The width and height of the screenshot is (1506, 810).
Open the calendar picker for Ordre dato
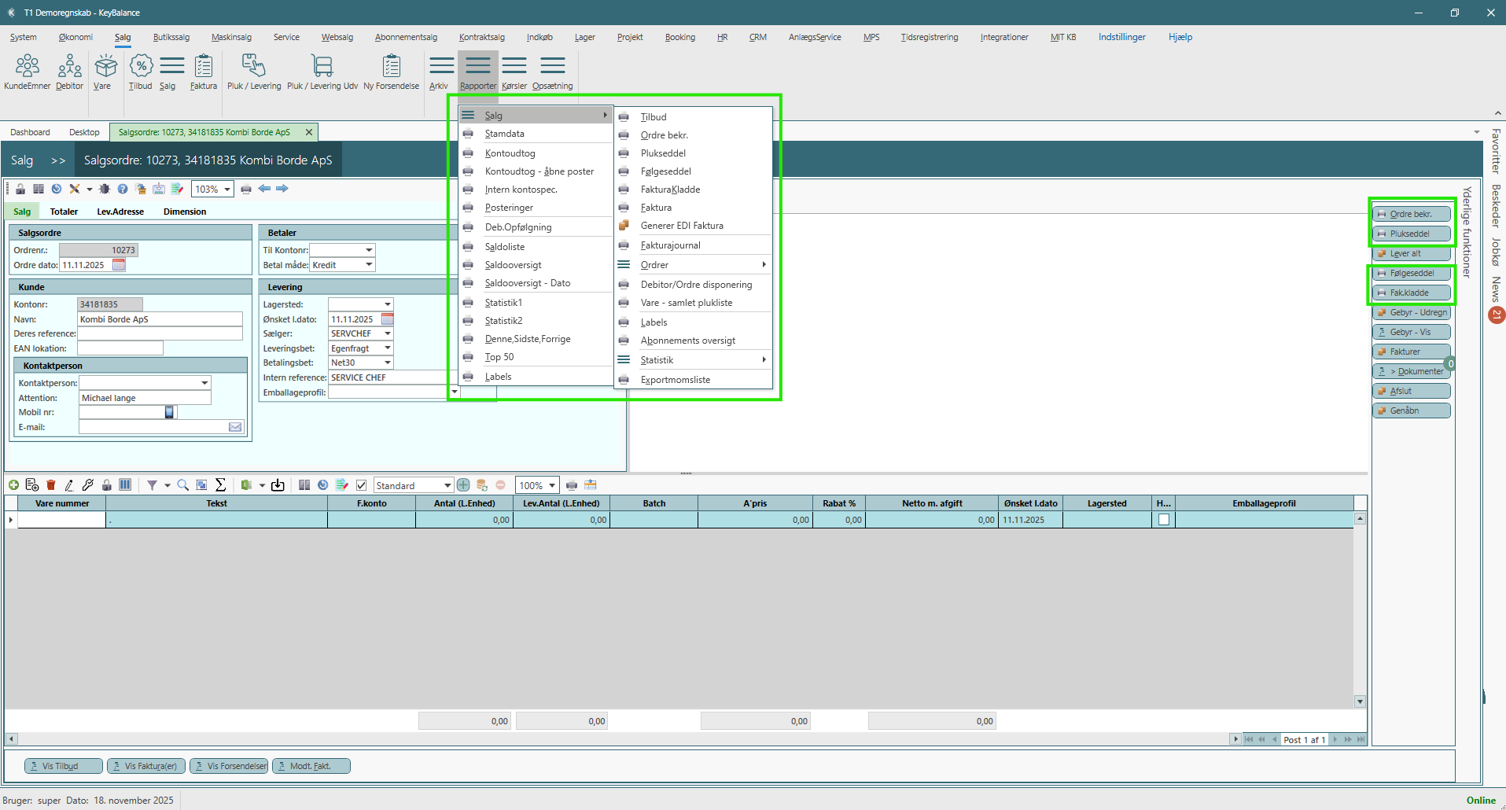tap(119, 265)
